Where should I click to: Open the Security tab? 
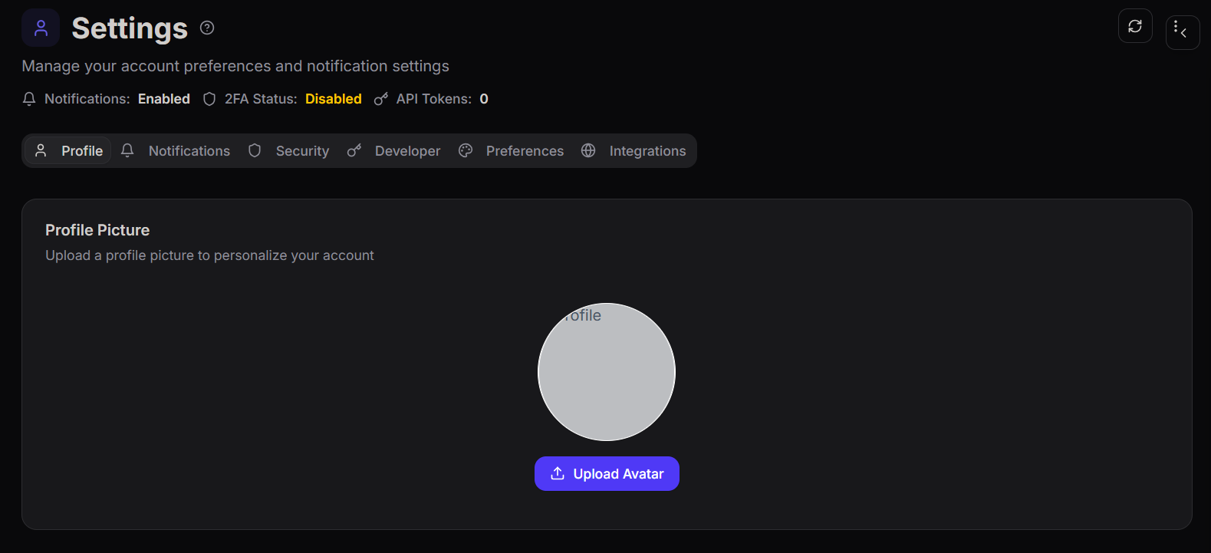(302, 150)
